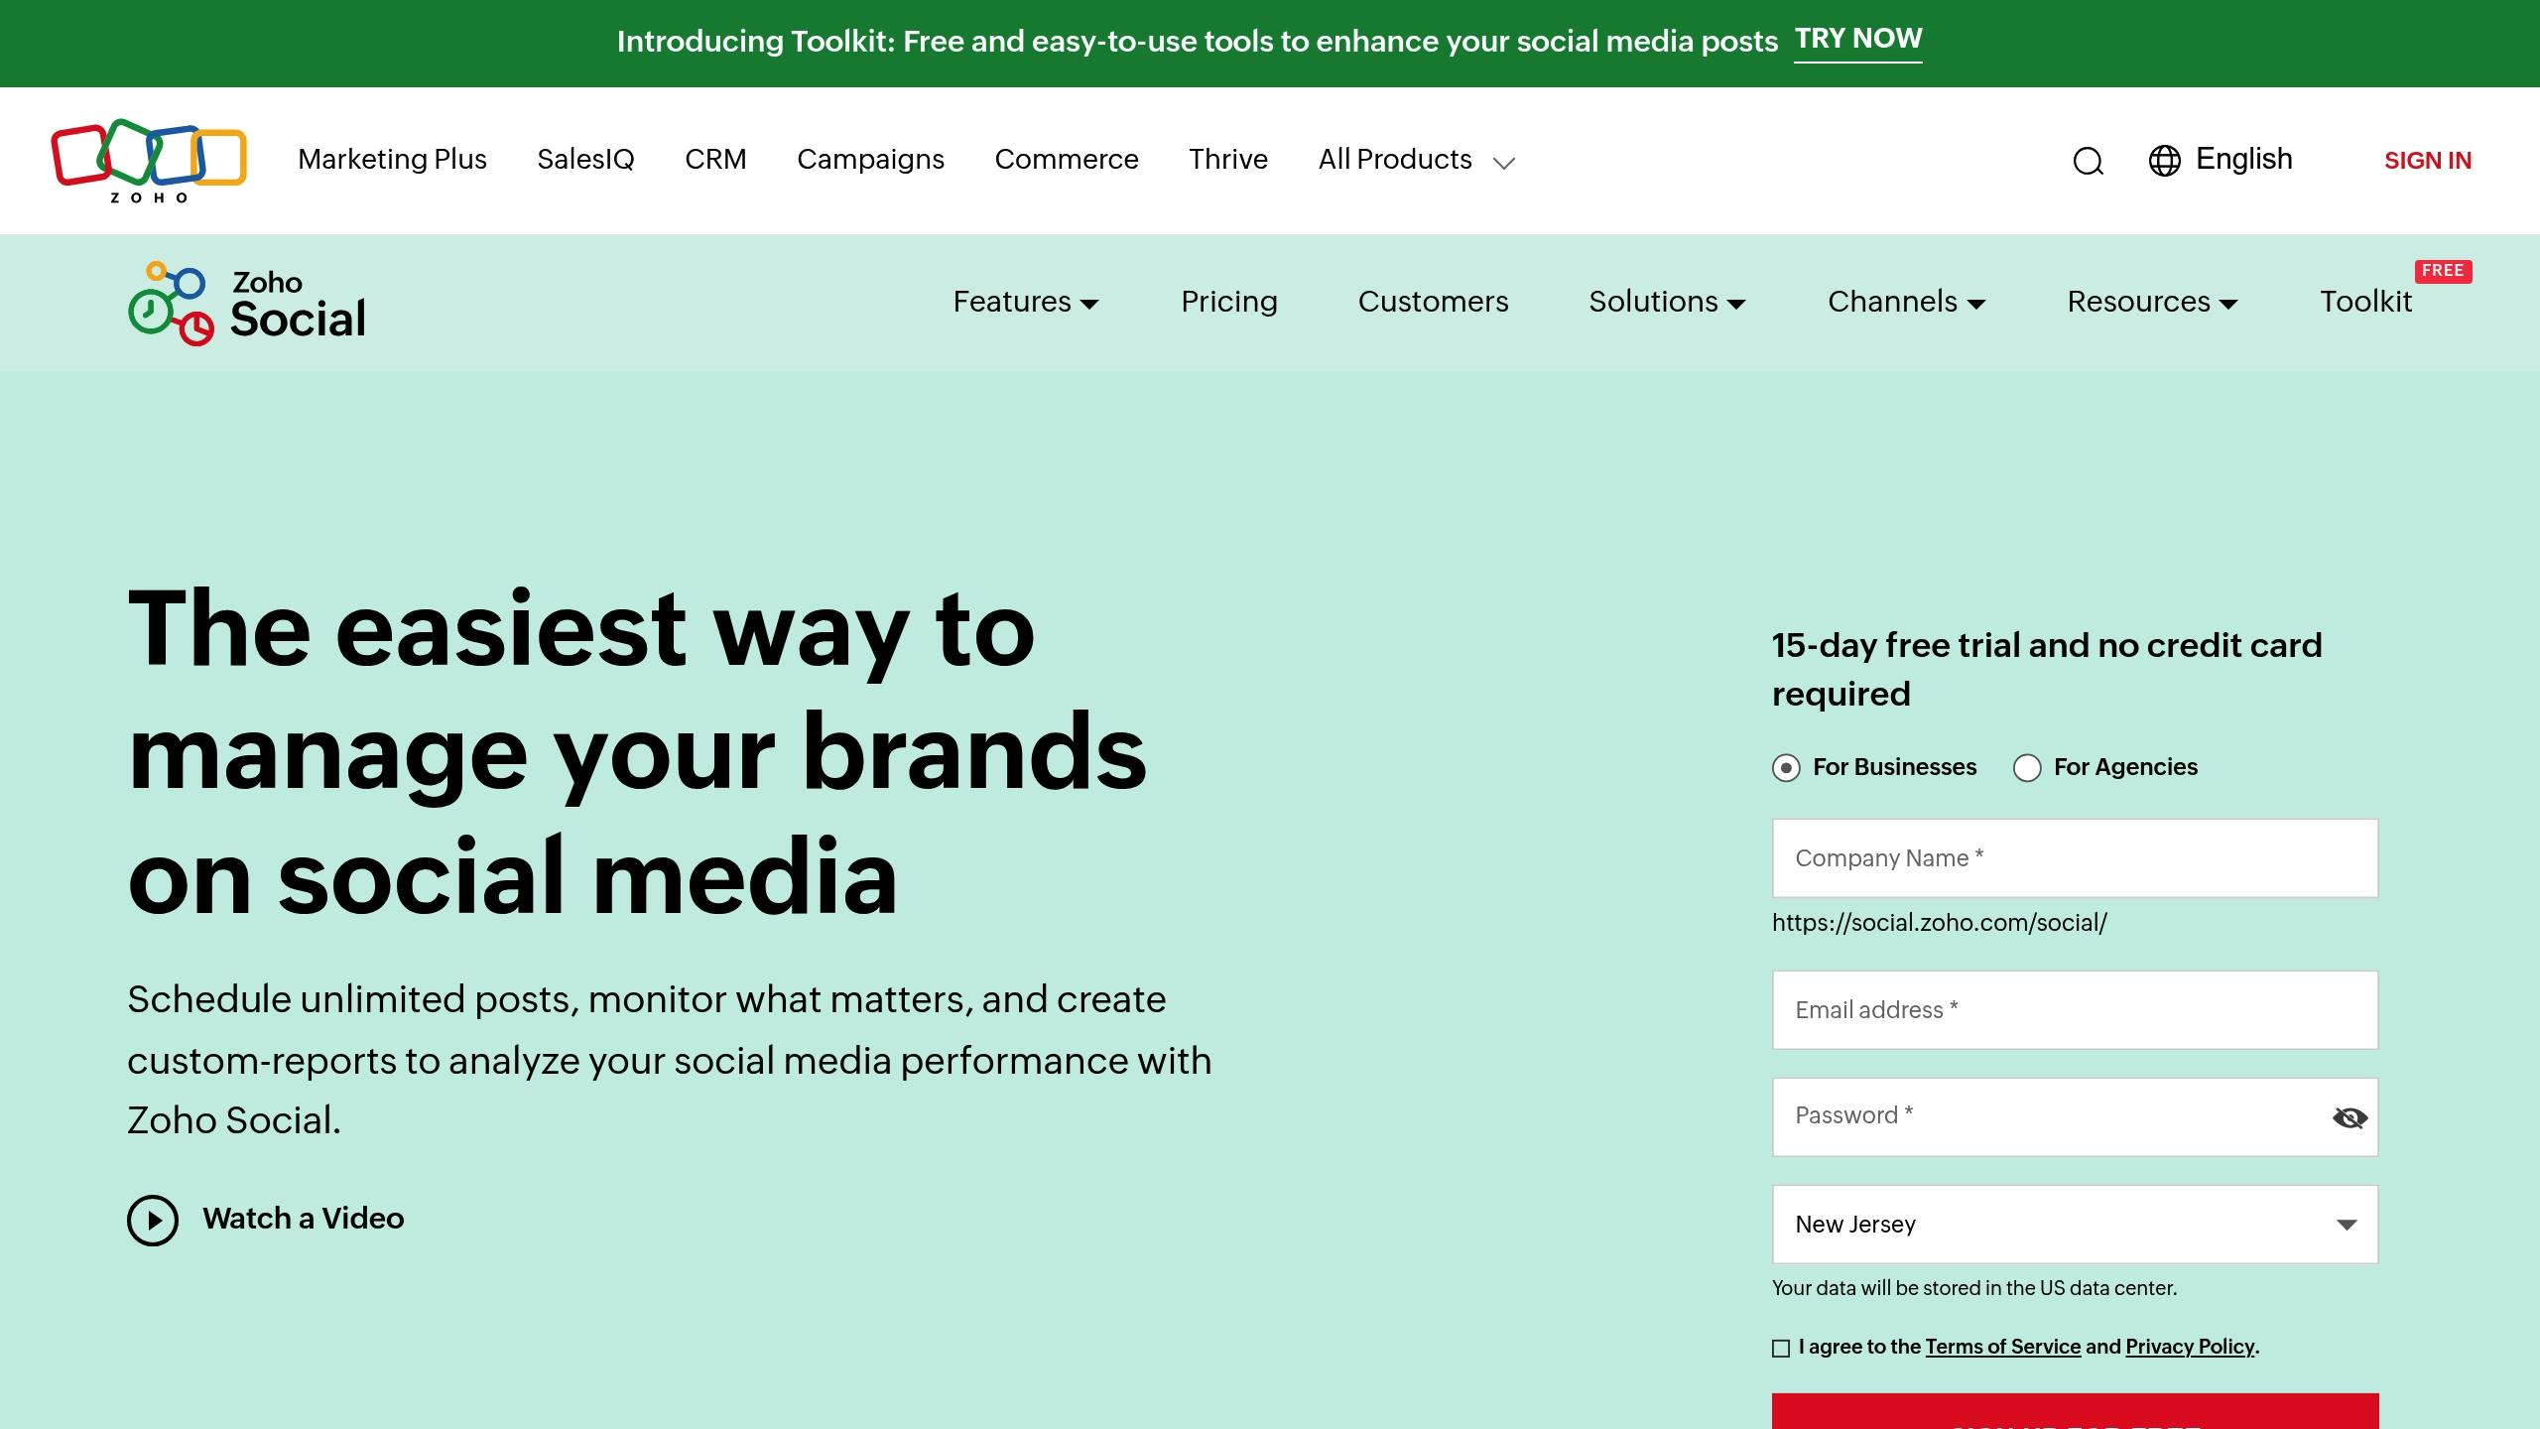
Task: Click the FREE badge on Toolkit
Action: (2443, 271)
